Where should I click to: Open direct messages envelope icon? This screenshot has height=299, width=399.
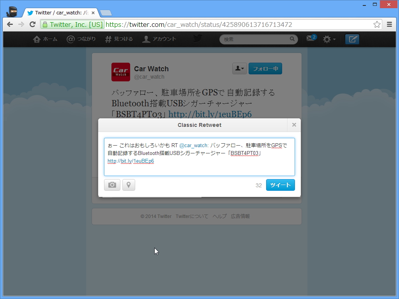(x=310, y=39)
